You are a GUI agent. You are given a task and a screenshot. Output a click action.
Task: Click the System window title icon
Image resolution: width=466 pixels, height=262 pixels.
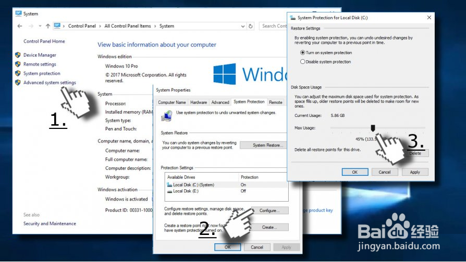coord(18,14)
